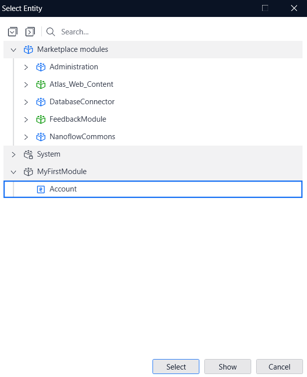Click the MyFirstModule module icon
This screenshot has height=377, width=307.
(x=28, y=172)
